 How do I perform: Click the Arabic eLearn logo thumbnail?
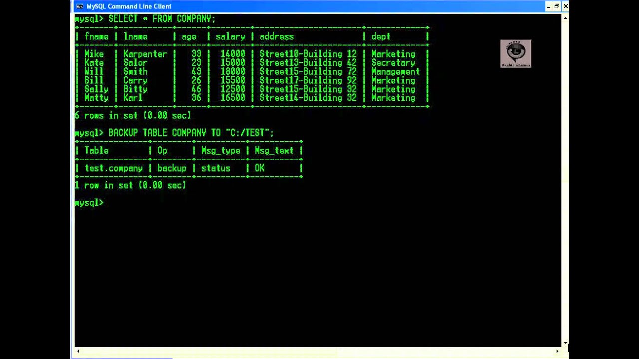(x=516, y=53)
